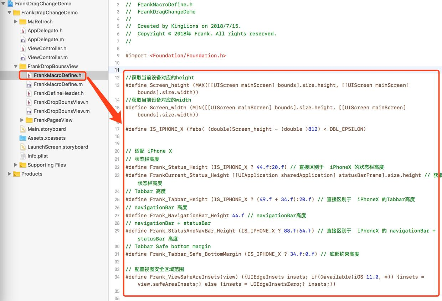Click the 'Frank_ViewSafeAreInsets(view)' macro text
442x301 pixels.
[194, 277]
